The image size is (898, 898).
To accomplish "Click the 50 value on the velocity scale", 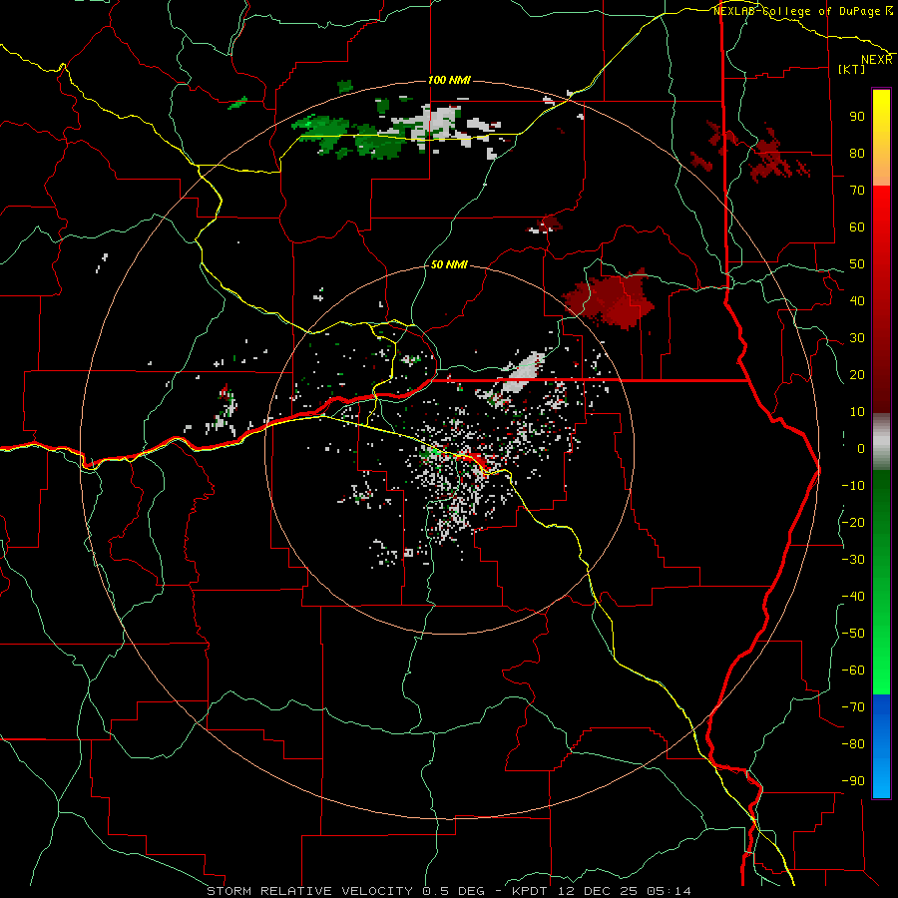I will pos(857,264).
